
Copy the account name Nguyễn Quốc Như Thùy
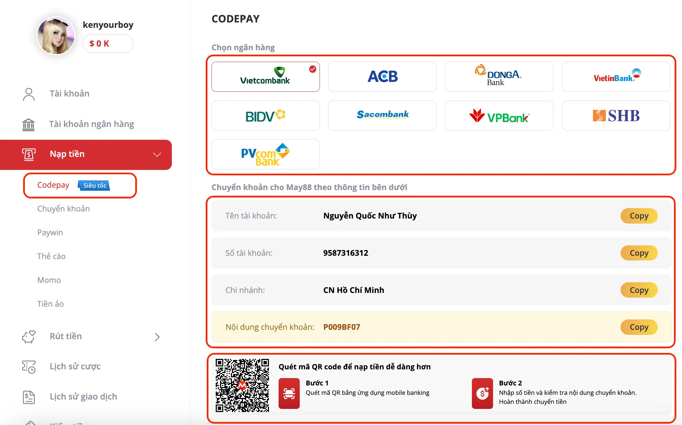pos(639,216)
